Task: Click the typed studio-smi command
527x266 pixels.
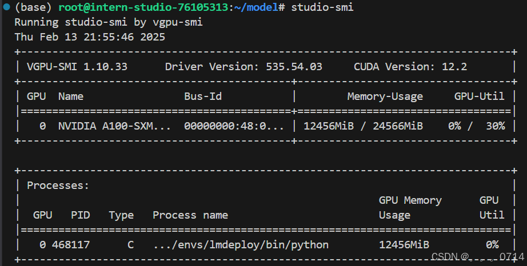Action: tap(322, 7)
